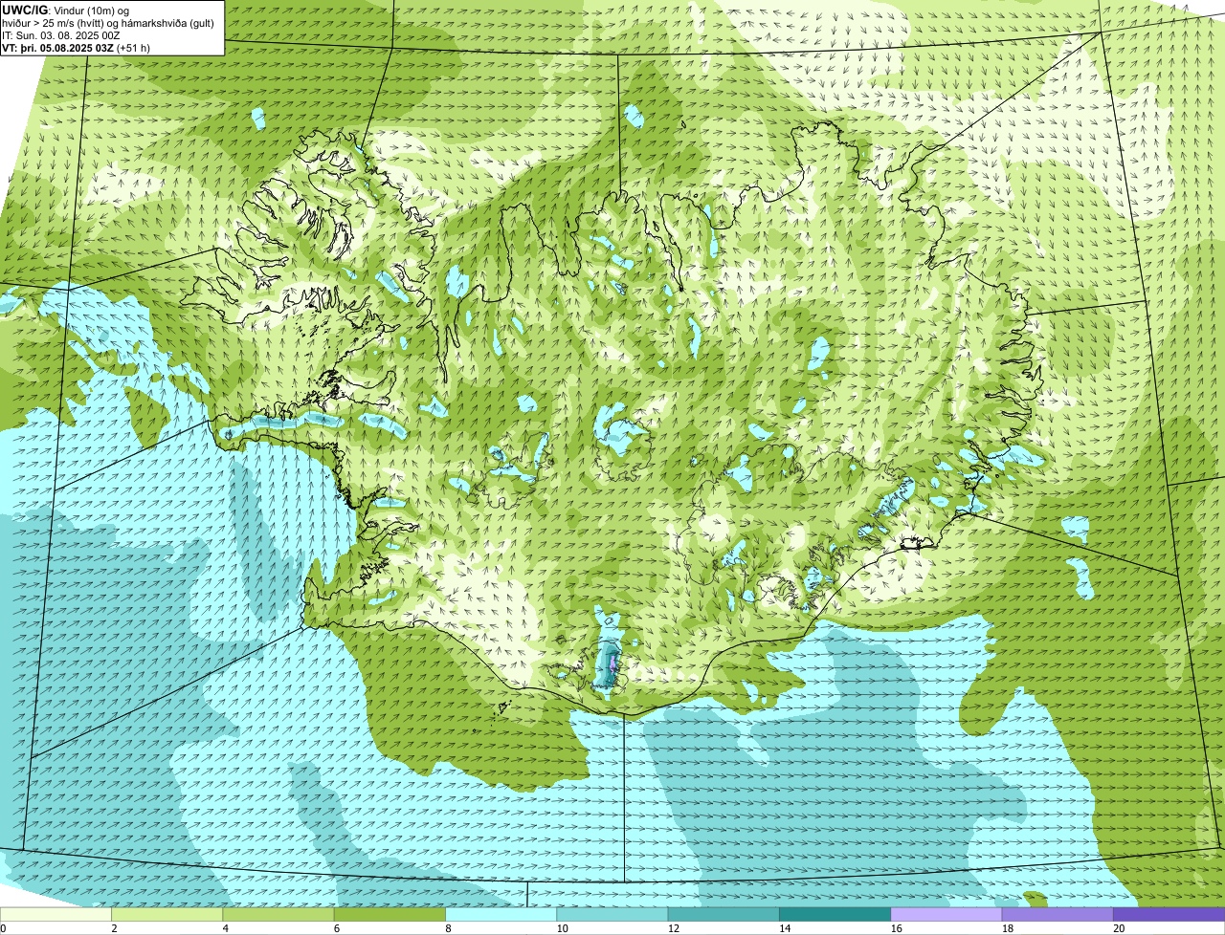Screen dimensions: 1225x935
Task: Click the scale label "8"
Action: click(448, 928)
